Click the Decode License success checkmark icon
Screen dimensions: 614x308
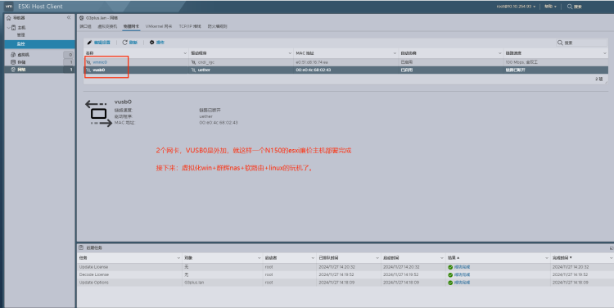450,274
